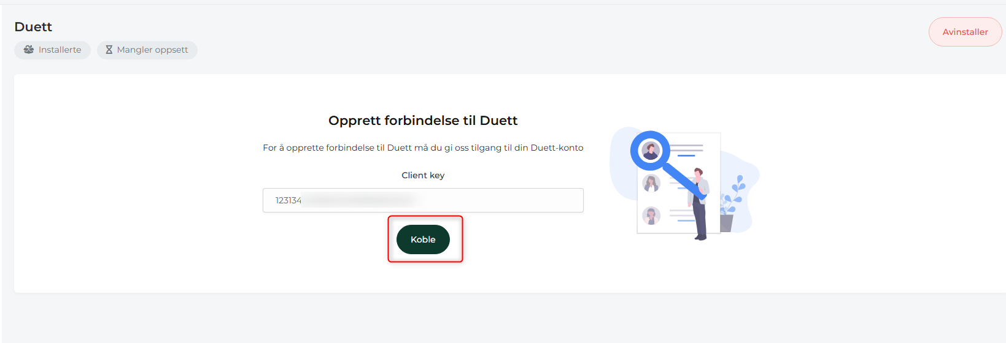Click the Duett page title

tap(33, 27)
